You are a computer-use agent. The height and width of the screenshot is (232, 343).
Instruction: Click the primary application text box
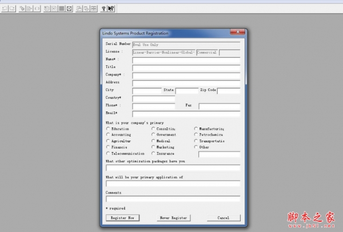tap(173, 183)
